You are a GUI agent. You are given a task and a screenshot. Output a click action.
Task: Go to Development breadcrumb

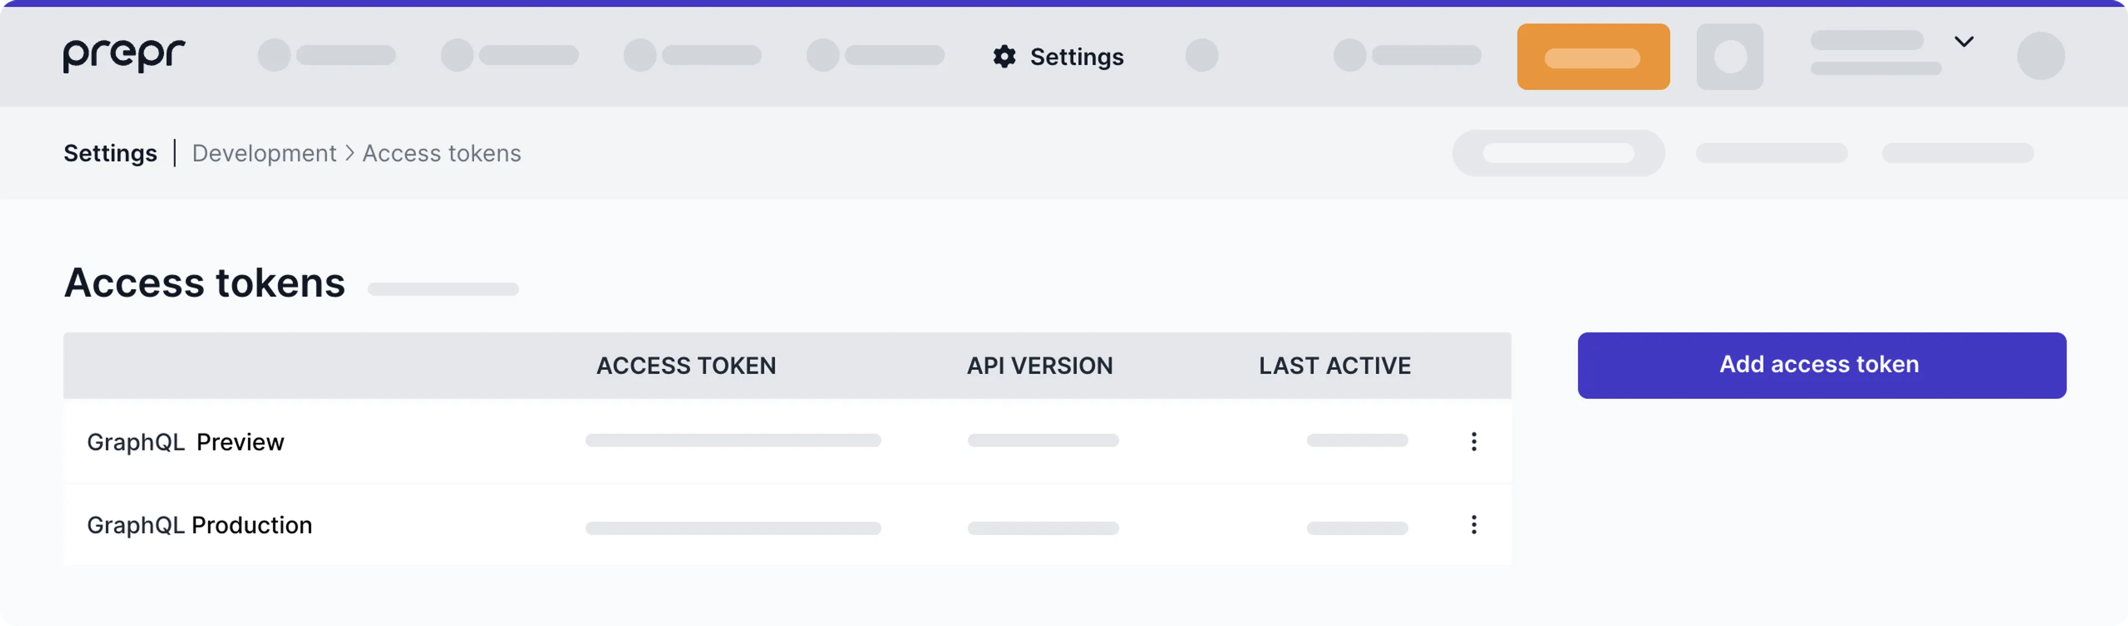click(264, 153)
